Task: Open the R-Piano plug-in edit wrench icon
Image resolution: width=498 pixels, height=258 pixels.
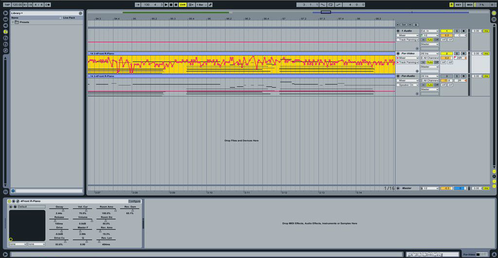Action: click(x=18, y=202)
